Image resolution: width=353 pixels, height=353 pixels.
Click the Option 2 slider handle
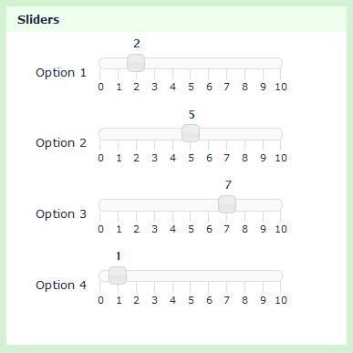(x=191, y=133)
